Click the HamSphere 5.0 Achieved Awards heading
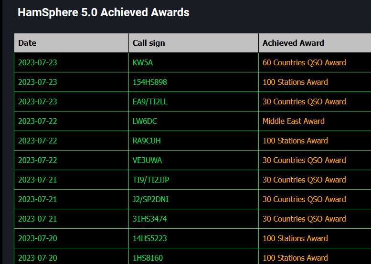The height and width of the screenshot is (264, 371). point(103,12)
